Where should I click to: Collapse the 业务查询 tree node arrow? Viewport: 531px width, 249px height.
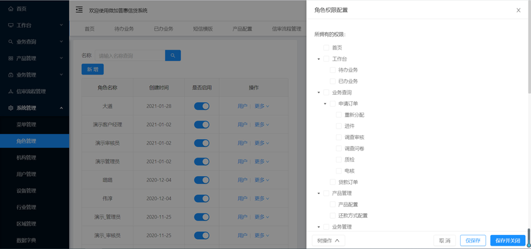pyautogui.click(x=319, y=93)
